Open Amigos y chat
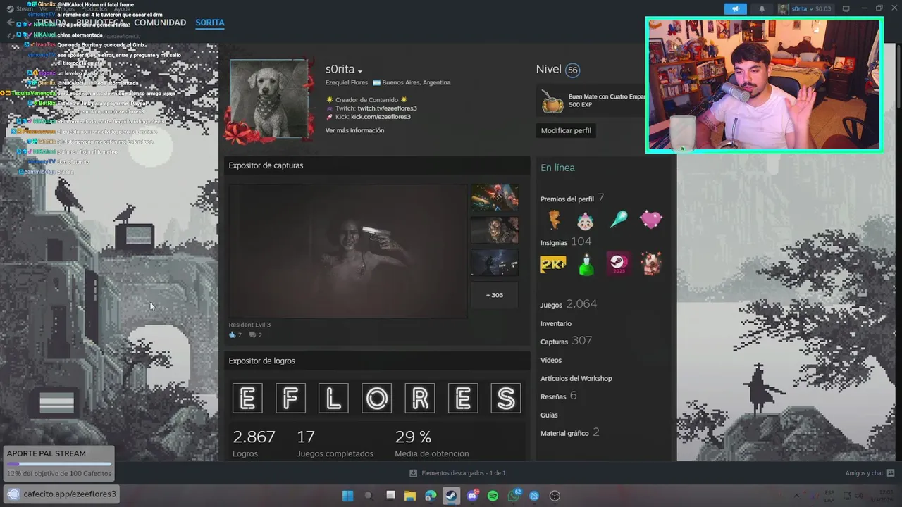Image resolution: width=902 pixels, height=507 pixels. click(870, 473)
